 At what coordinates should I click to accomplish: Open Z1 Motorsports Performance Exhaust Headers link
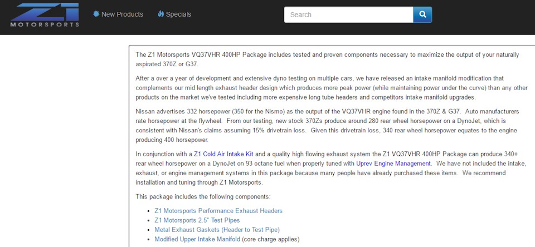218,211
